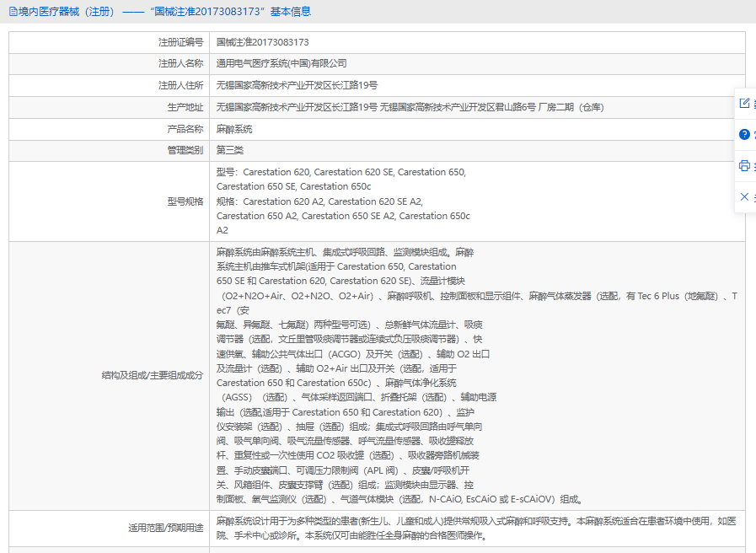756x553 pixels.
Task: Click the label 注册人名称
Action: pos(181,63)
